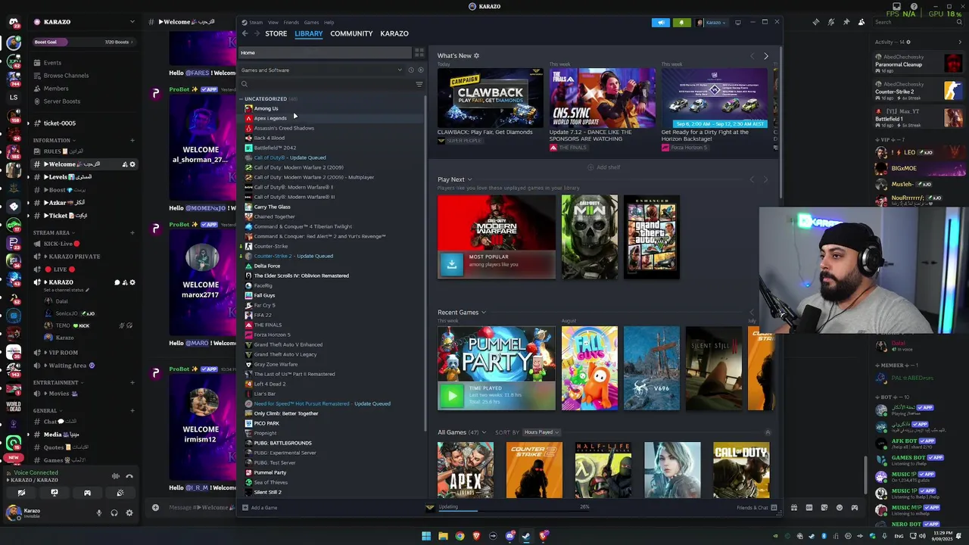The image size is (969, 545).
Task: Click the recent activity clock filter icon
Action: tap(411, 70)
